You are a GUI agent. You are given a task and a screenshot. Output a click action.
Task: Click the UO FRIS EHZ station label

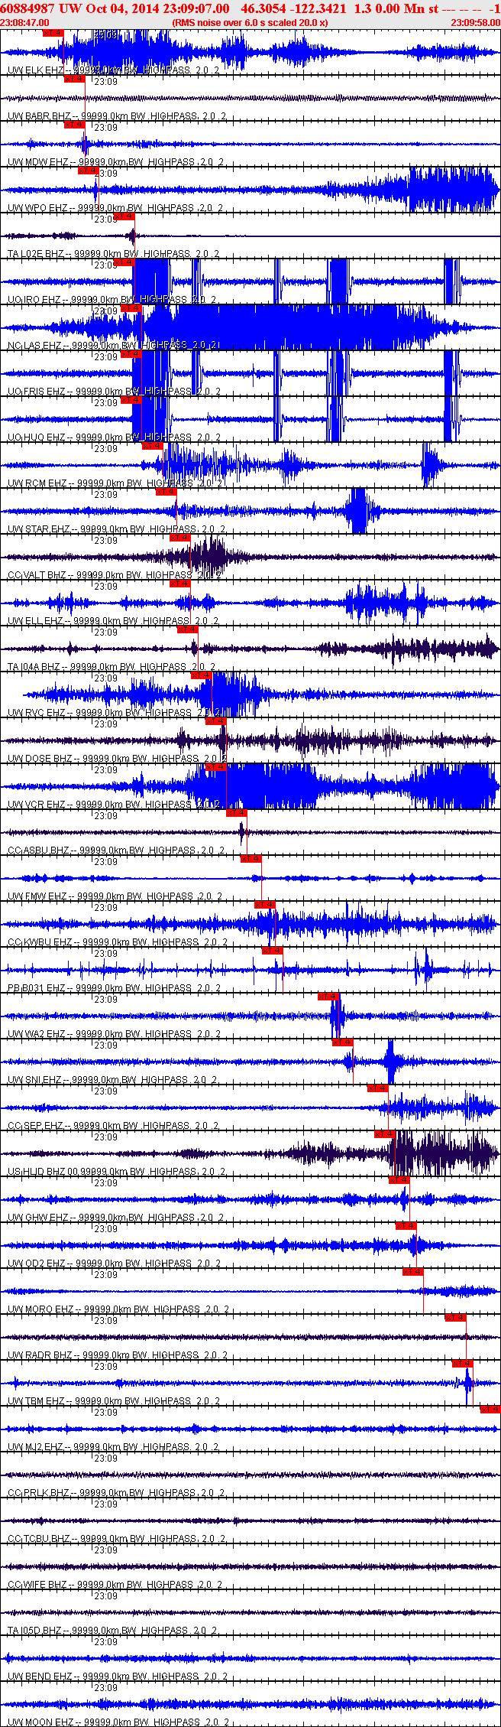[x=114, y=392]
